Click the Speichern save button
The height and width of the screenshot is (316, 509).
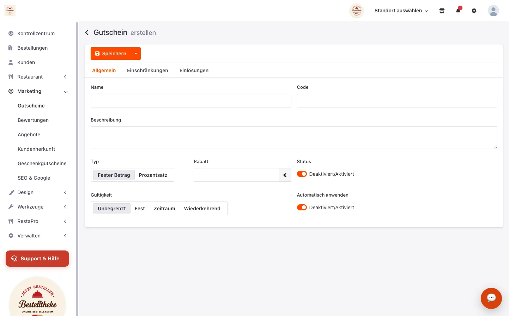[x=111, y=54]
